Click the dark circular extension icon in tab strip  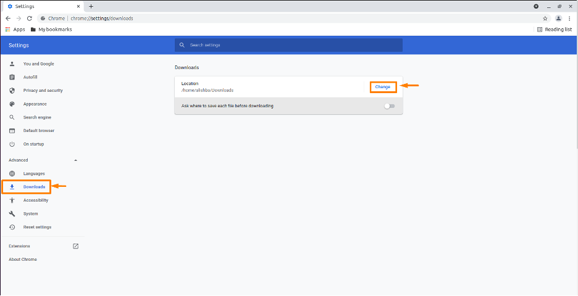(x=536, y=6)
